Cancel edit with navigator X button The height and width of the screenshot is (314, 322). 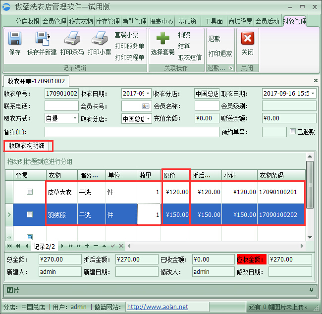pyautogui.click(x=121, y=246)
